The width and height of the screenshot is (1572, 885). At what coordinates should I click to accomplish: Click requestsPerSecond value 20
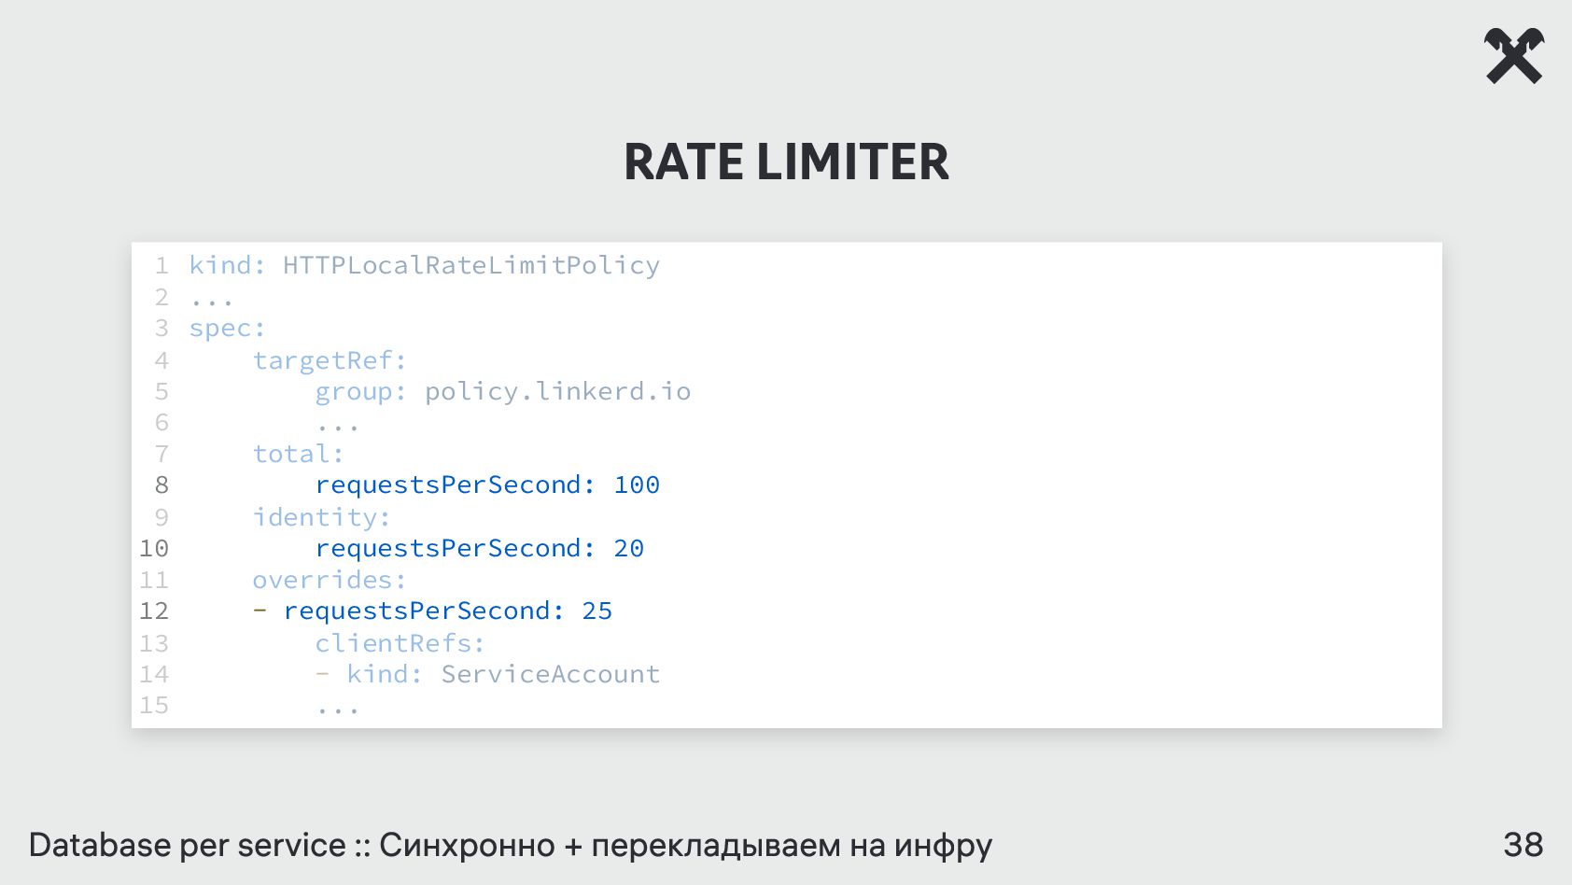[628, 548]
